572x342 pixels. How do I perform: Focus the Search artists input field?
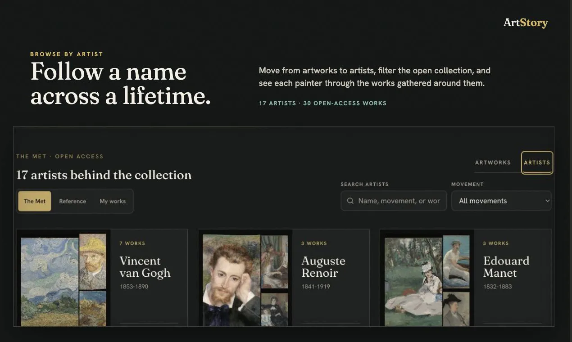[x=394, y=201]
